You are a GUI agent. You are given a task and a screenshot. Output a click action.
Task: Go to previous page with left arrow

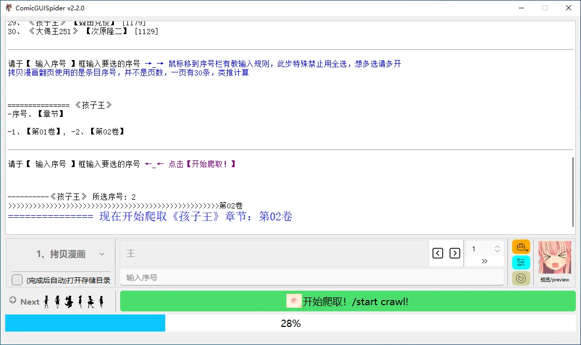point(438,253)
